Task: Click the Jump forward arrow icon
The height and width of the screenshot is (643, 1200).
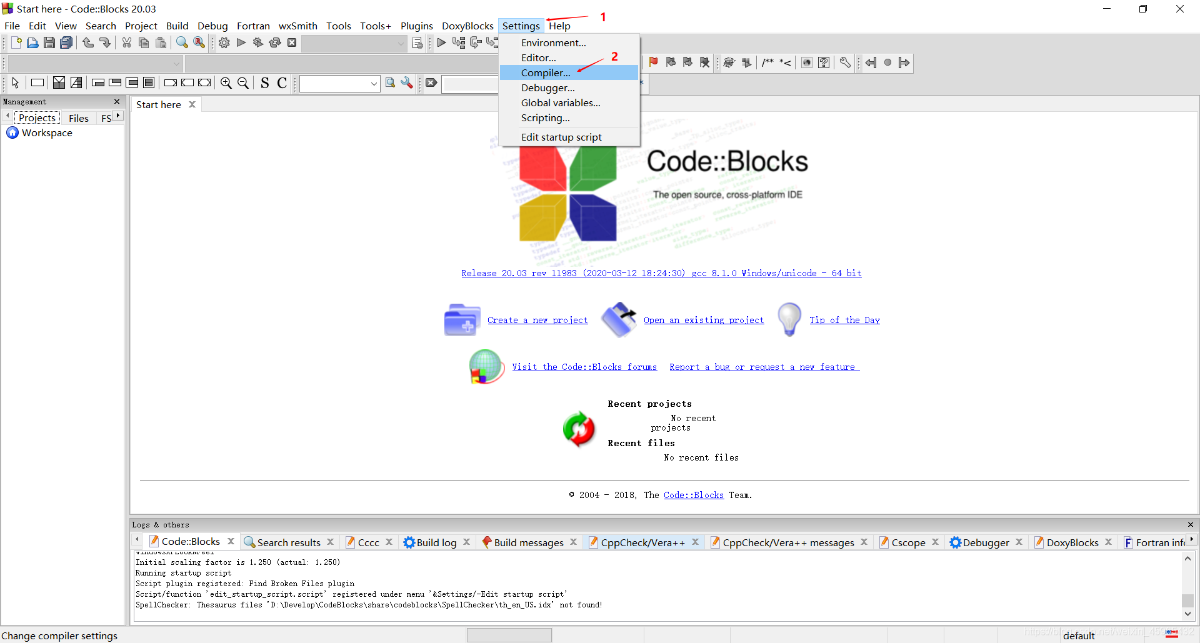Action: (x=904, y=62)
